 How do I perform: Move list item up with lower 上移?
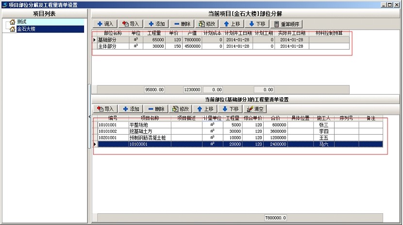pyautogui.click(x=206, y=109)
